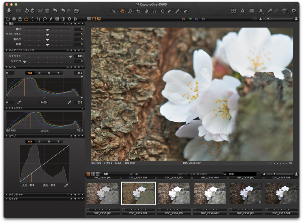Toggle checkbox below DSC_2355.JPG thumbnail

point(87,209)
